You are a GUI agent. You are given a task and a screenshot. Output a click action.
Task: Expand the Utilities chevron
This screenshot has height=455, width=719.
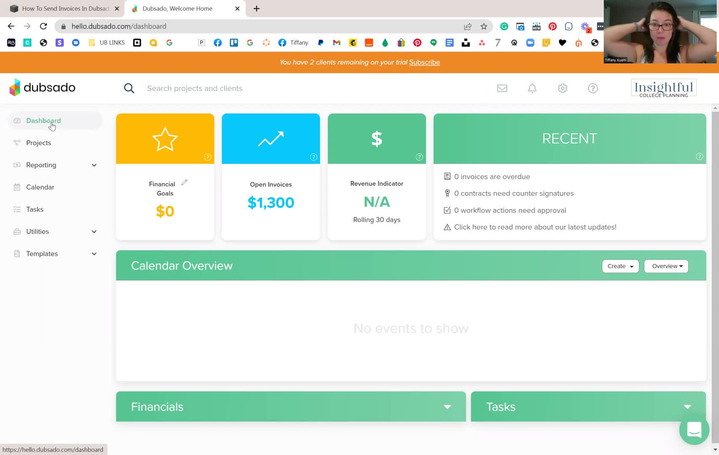click(x=94, y=232)
